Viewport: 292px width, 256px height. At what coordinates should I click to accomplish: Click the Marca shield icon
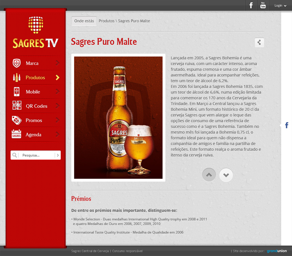pyautogui.click(x=17, y=63)
